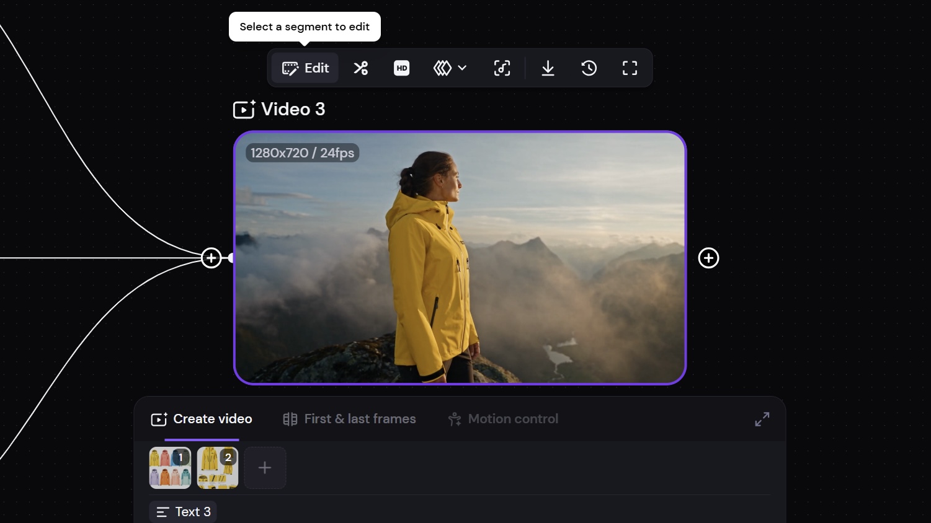
Task: Open the Motion control tab
Action: point(503,420)
